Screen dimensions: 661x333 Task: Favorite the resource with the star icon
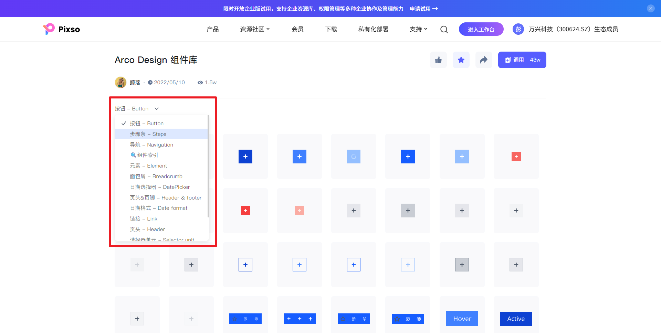461,60
